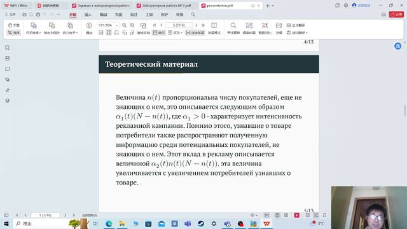
Task: Click the Windows Start button
Action: pyautogui.click(x=6, y=223)
